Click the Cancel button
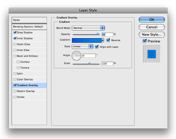This screenshot has width=176, height=139. (x=152, y=27)
